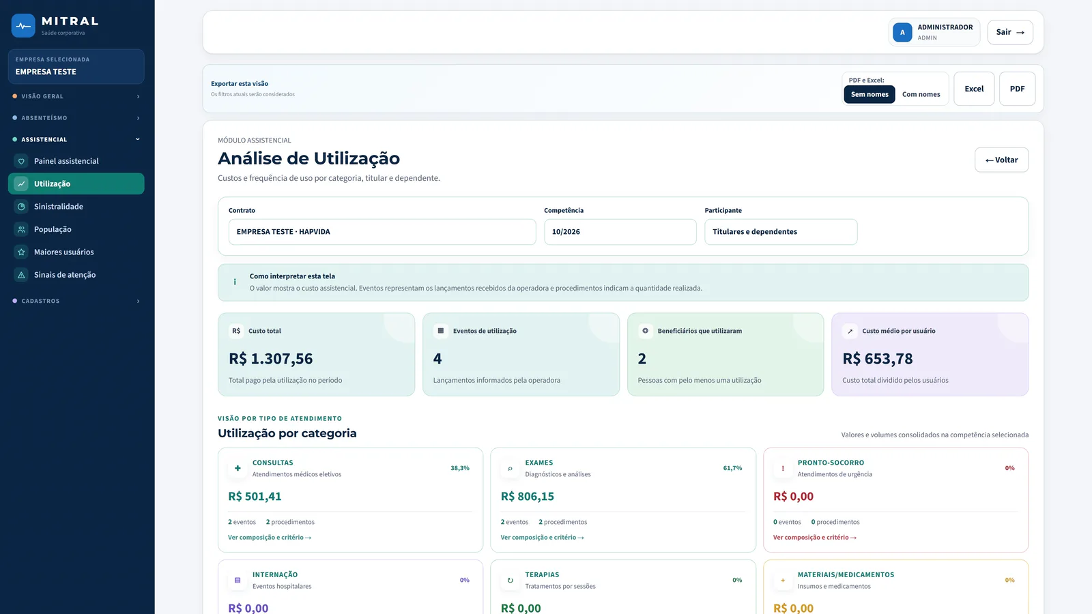Open the Competência dropdown
Screen dimensions: 1092x614
click(x=620, y=232)
